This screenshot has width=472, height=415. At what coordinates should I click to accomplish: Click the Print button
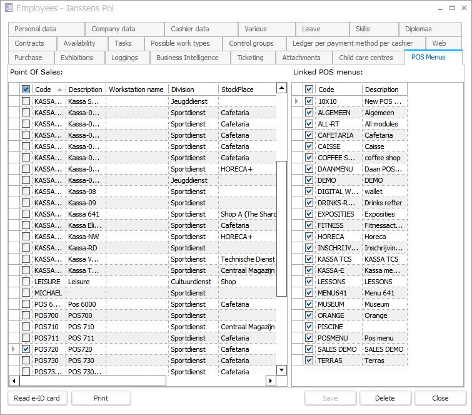point(101,398)
